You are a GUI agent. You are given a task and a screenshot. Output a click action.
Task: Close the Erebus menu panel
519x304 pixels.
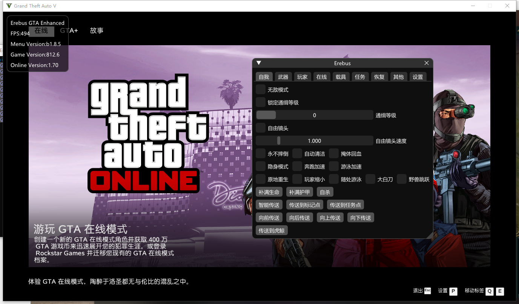427,63
